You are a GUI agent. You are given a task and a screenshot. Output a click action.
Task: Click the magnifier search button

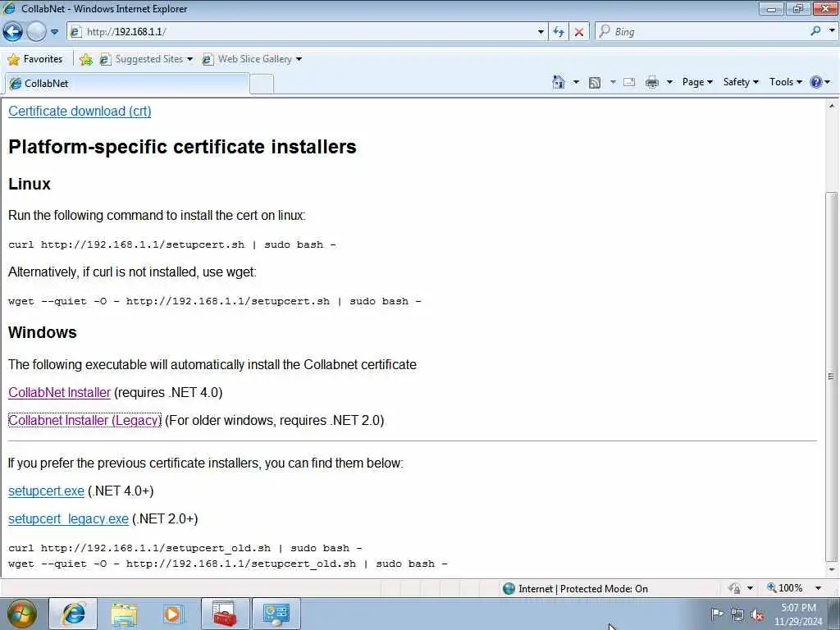(x=816, y=31)
